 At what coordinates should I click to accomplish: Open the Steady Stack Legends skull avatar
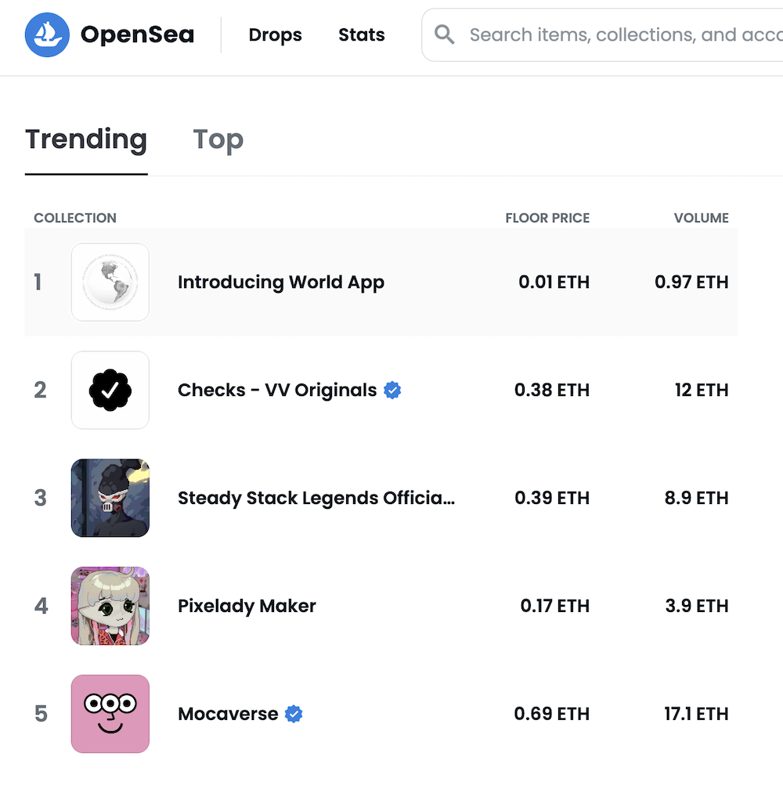(110, 498)
